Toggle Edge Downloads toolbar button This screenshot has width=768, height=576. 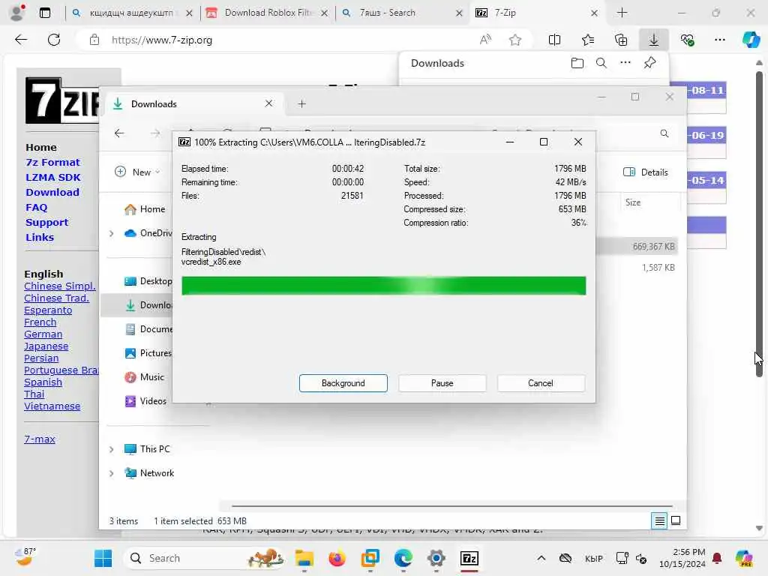[x=654, y=40]
